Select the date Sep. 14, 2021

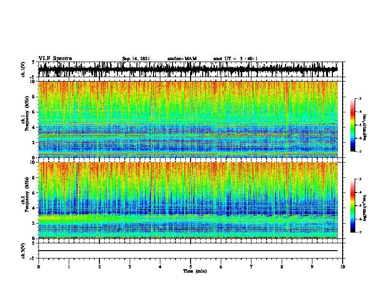136,59
